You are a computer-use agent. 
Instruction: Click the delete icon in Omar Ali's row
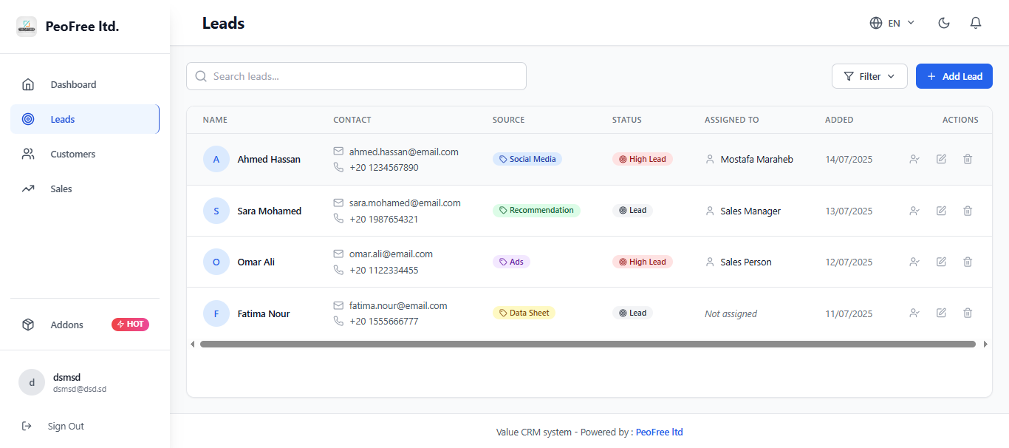pyautogui.click(x=968, y=262)
